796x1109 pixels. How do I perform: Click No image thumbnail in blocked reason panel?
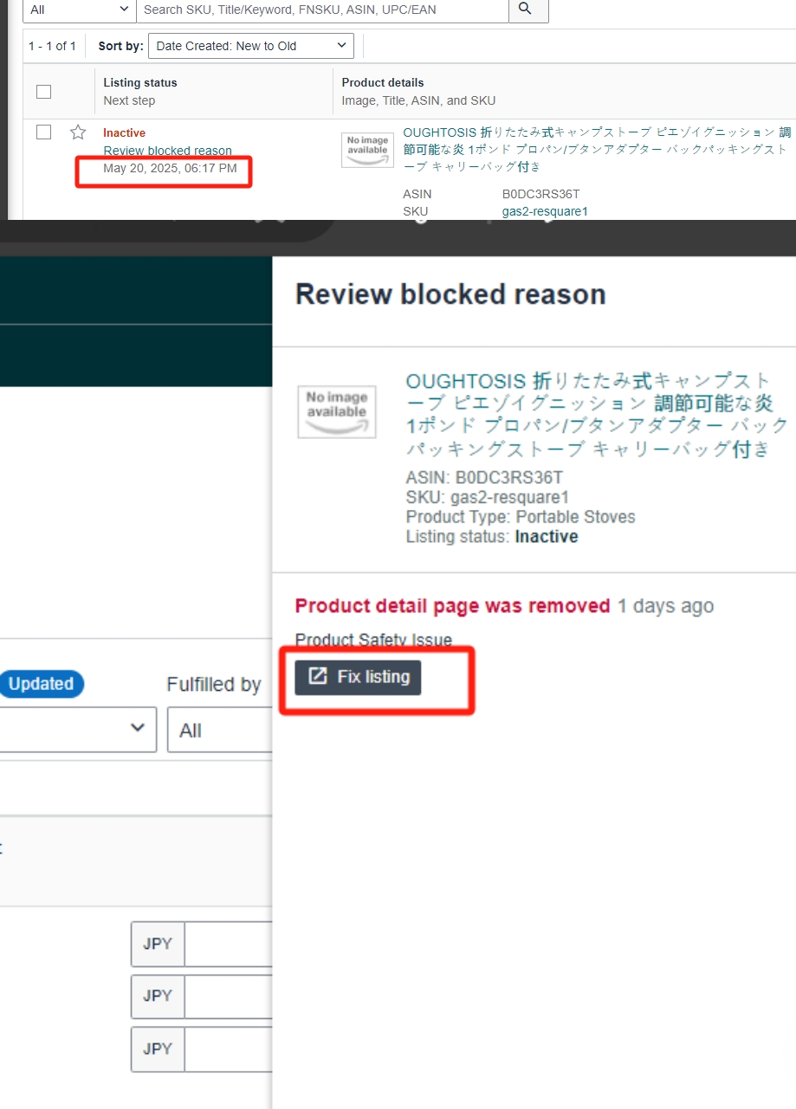pyautogui.click(x=337, y=412)
